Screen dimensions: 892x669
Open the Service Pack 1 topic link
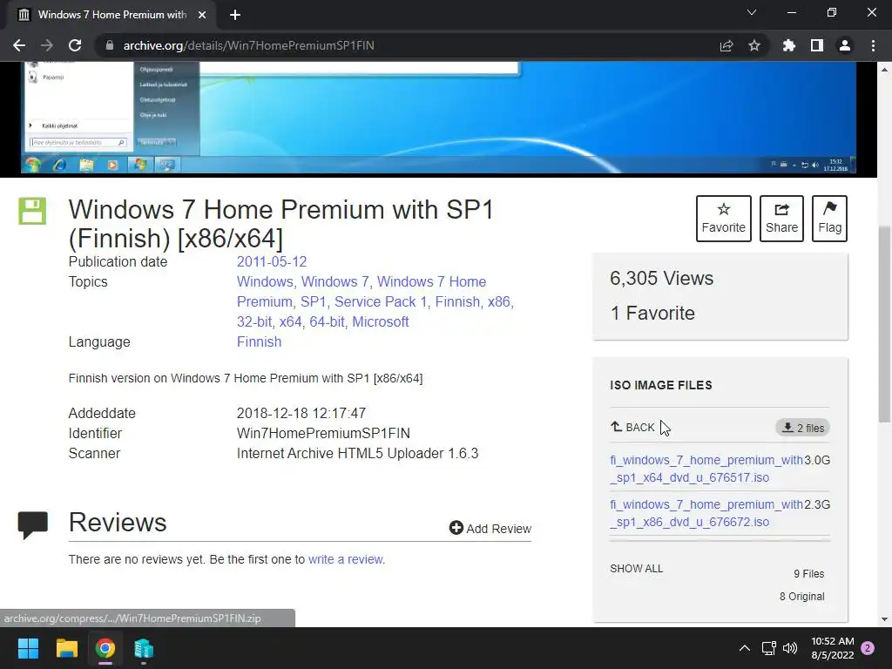coord(381,301)
